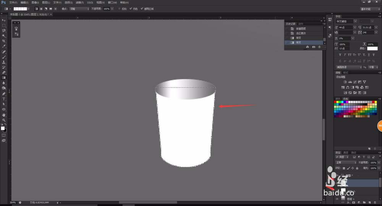
Task: Select the Horizontal Type tool
Action: 4,99
